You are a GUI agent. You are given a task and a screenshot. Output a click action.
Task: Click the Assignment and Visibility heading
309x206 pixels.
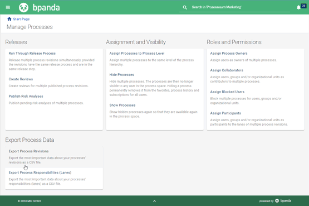[136, 42]
